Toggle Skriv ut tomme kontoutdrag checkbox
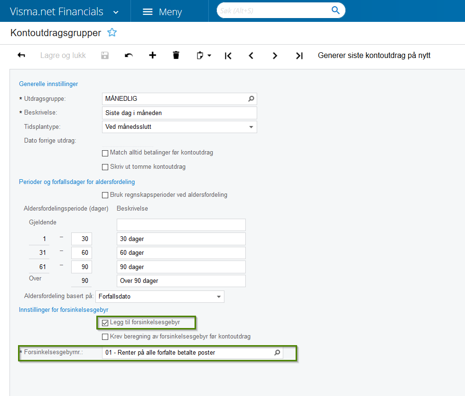This screenshot has height=396, width=465. point(105,167)
